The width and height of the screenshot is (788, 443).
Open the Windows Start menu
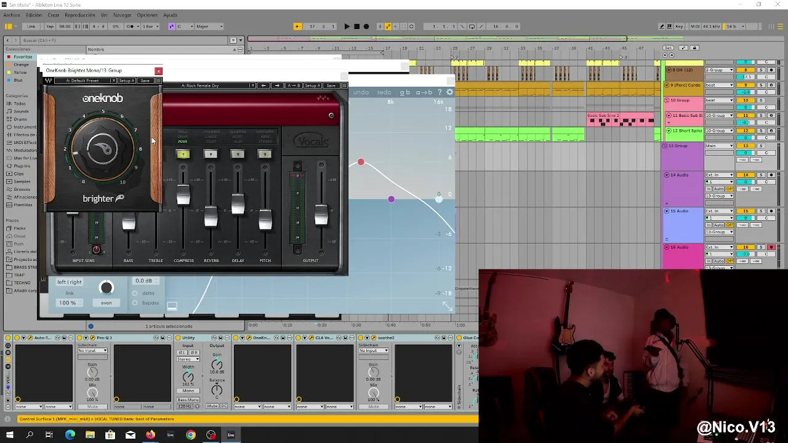(x=9, y=435)
